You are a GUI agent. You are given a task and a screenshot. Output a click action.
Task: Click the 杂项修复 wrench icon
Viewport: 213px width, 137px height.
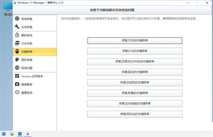click(x=17, y=27)
